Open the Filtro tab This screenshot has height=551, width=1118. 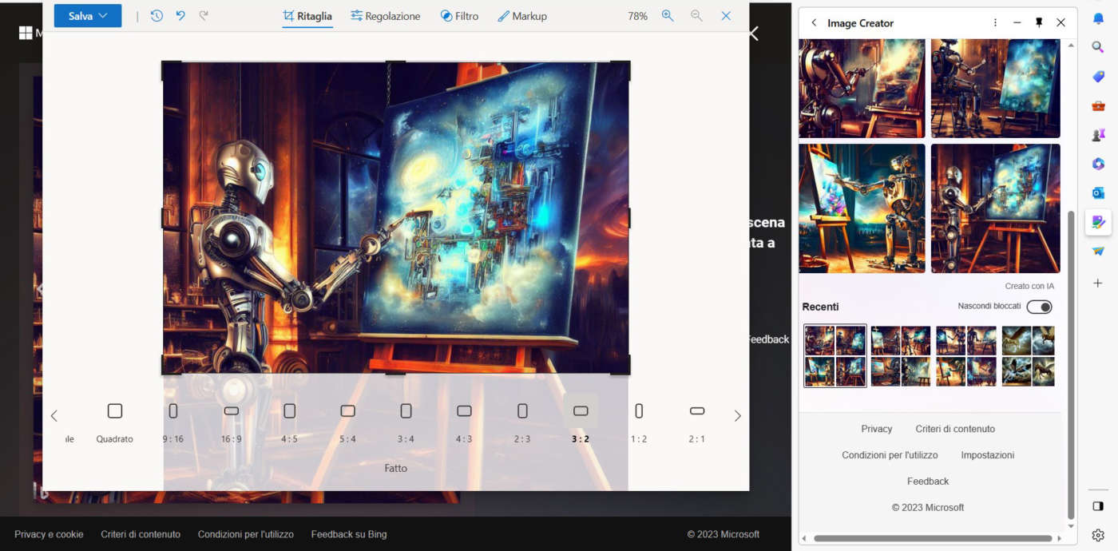coord(459,16)
